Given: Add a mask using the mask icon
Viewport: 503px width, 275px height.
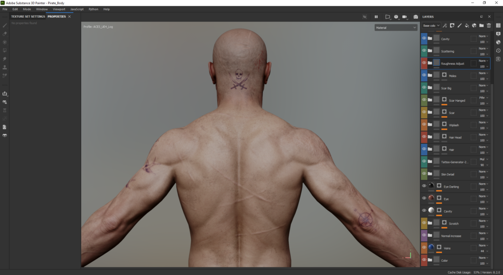Looking at the screenshot, I should click(452, 26).
